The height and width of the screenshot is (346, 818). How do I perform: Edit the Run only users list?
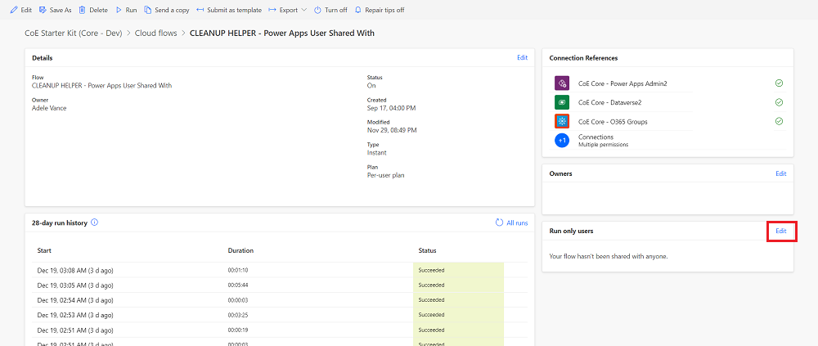(x=781, y=231)
